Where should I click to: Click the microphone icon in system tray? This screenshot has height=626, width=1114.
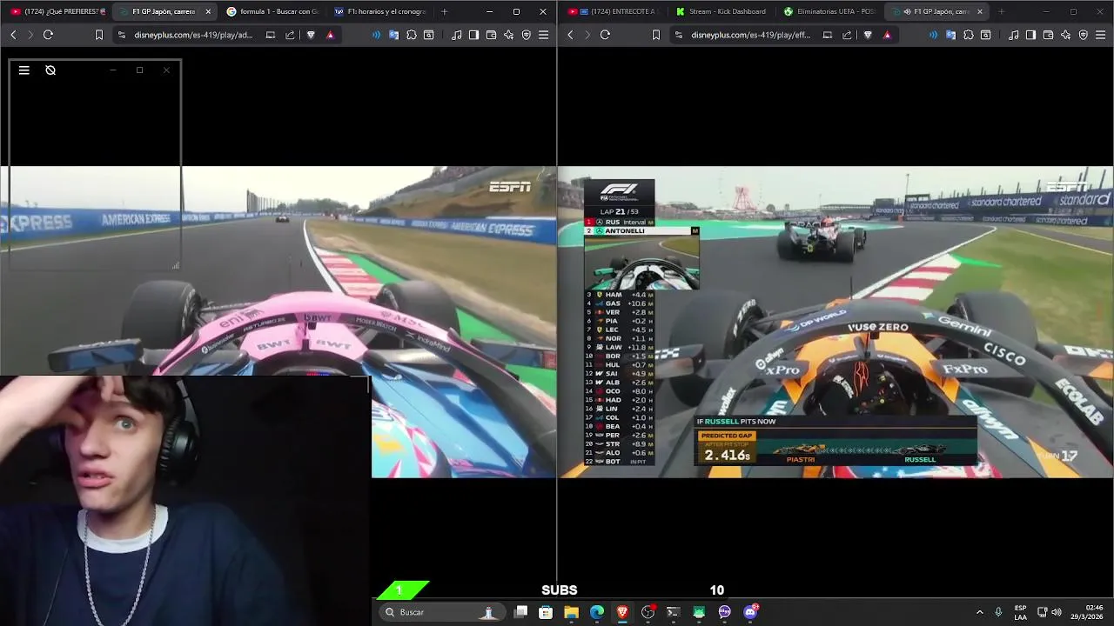[x=998, y=612]
